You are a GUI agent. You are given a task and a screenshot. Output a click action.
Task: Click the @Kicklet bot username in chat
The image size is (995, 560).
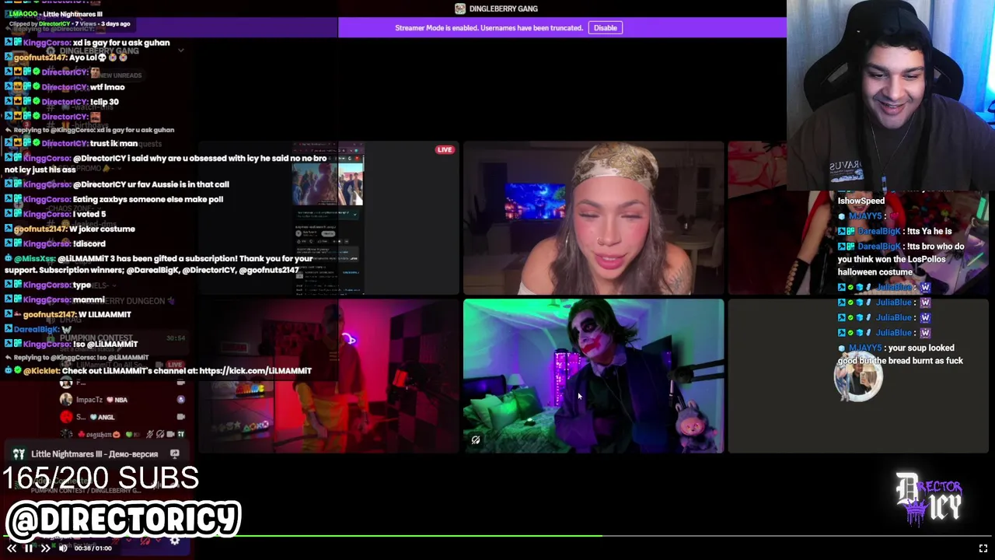(41, 371)
